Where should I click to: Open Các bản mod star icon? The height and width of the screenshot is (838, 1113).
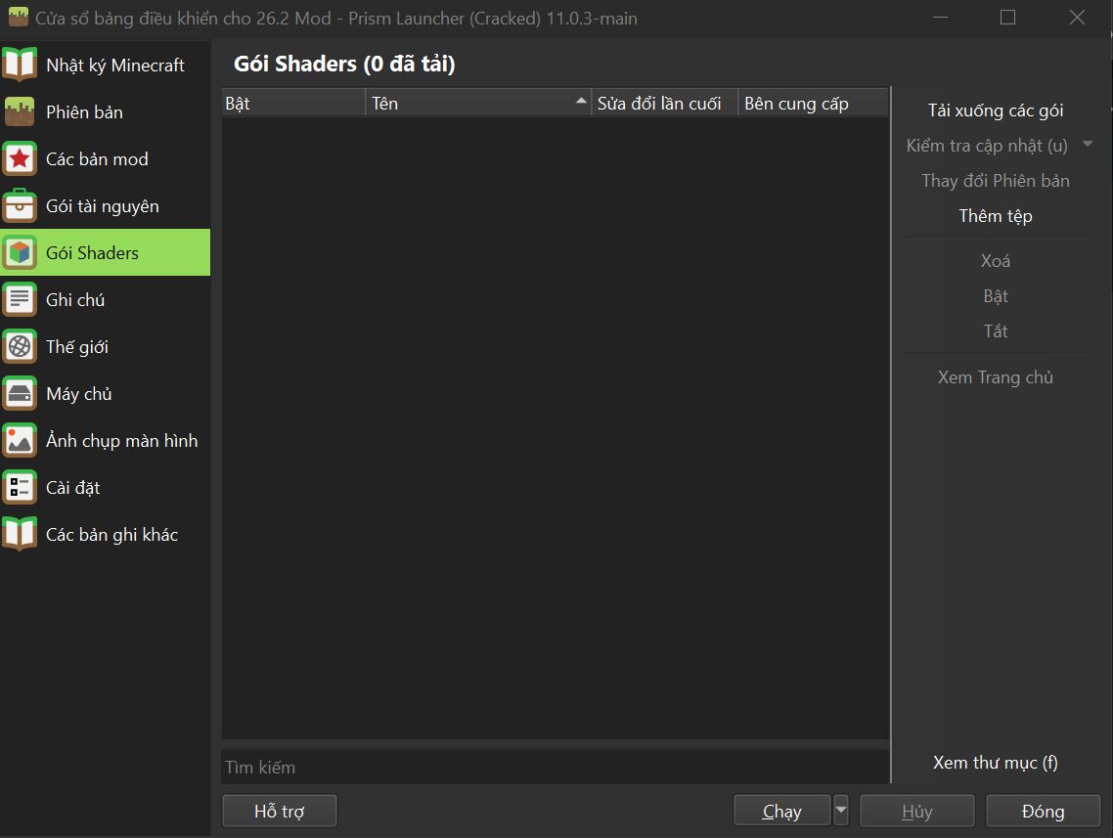click(x=20, y=158)
